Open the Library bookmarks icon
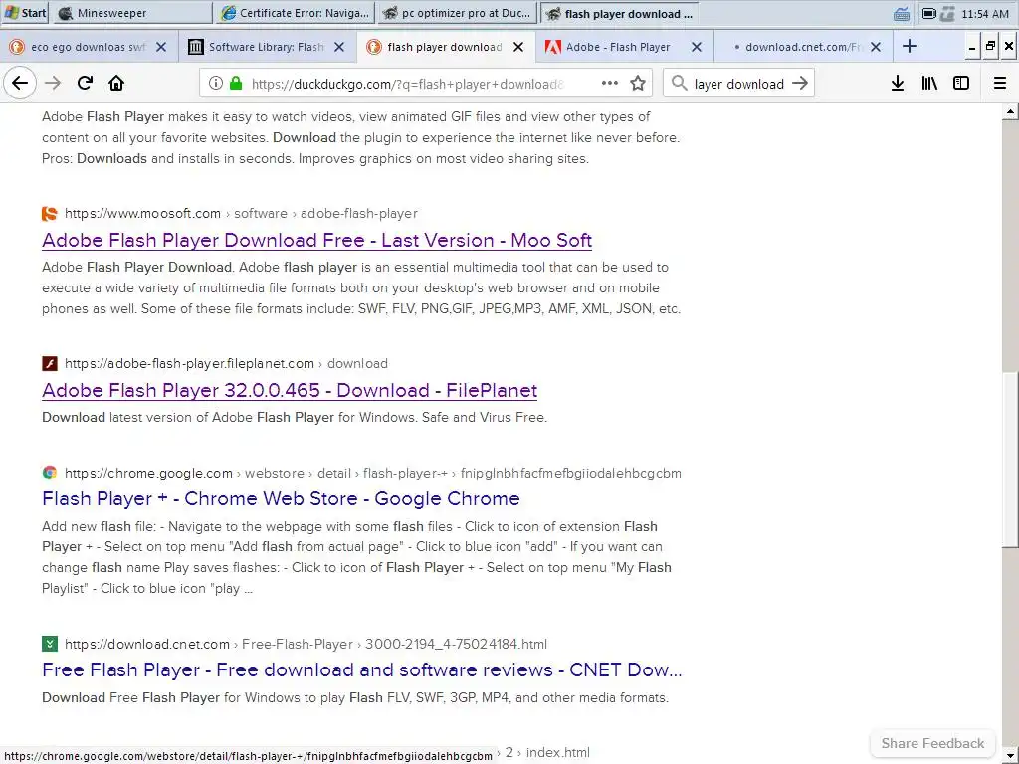 pyautogui.click(x=929, y=84)
